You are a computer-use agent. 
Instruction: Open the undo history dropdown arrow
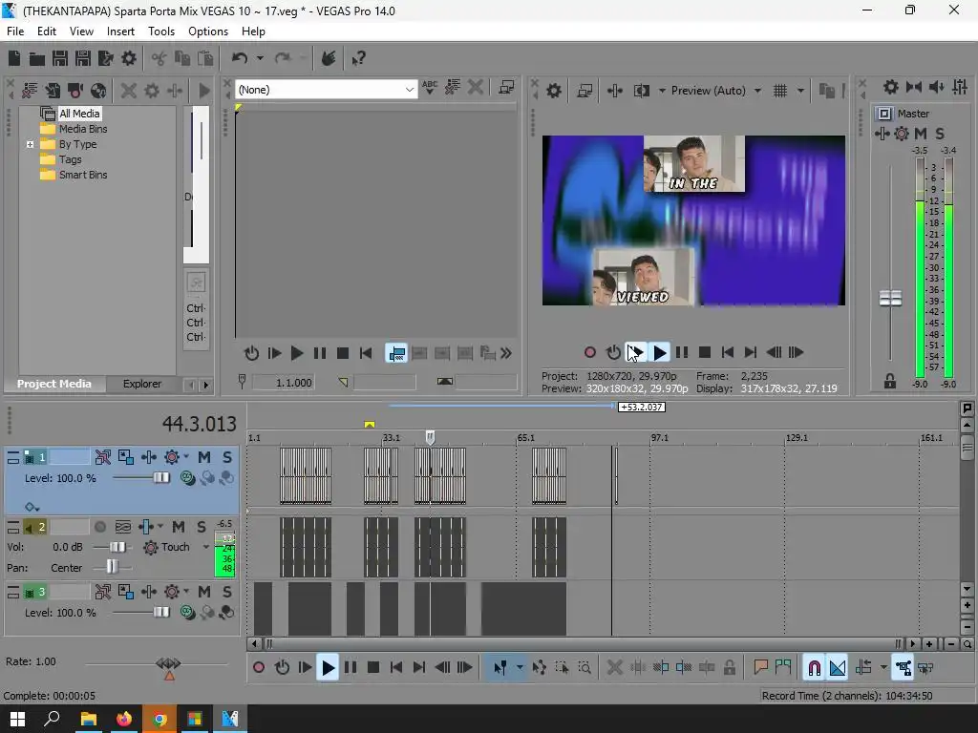pyautogui.click(x=260, y=58)
